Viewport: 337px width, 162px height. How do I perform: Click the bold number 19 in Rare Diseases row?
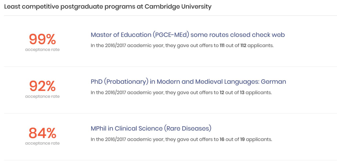pyautogui.click(x=242, y=140)
